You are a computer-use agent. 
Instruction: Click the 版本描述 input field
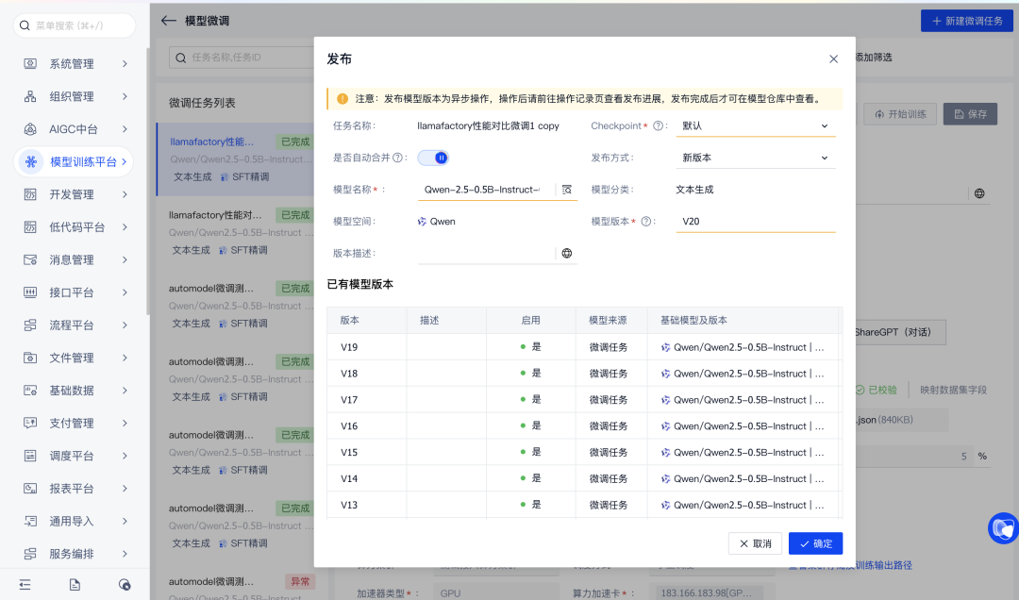[486, 253]
